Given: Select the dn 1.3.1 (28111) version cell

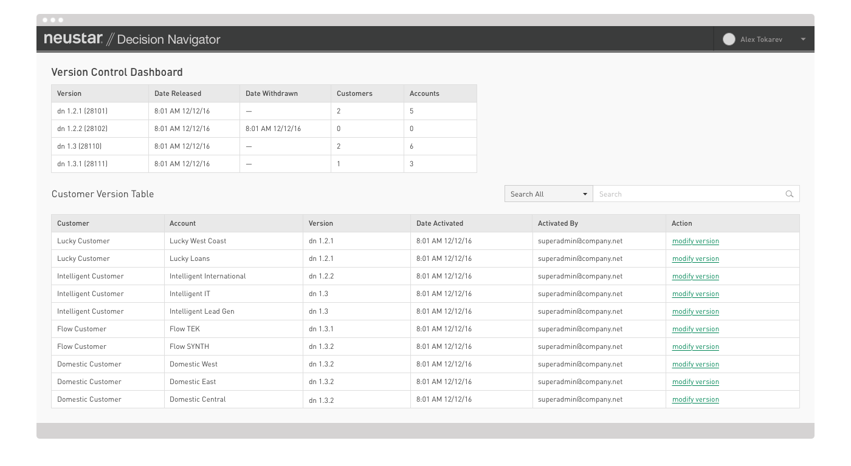Looking at the screenshot, I should [100, 164].
